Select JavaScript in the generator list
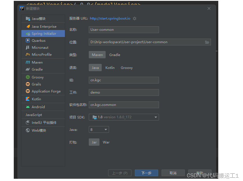This screenshot has width=243, height=181. [43, 115]
